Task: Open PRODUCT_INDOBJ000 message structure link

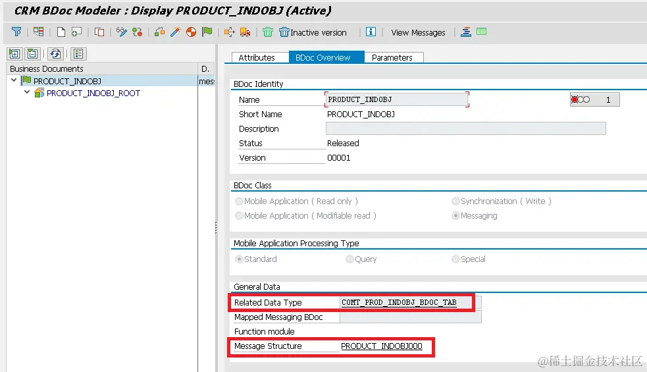Action: pyautogui.click(x=382, y=346)
